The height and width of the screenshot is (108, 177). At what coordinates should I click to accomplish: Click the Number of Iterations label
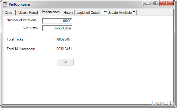click(x=22, y=20)
